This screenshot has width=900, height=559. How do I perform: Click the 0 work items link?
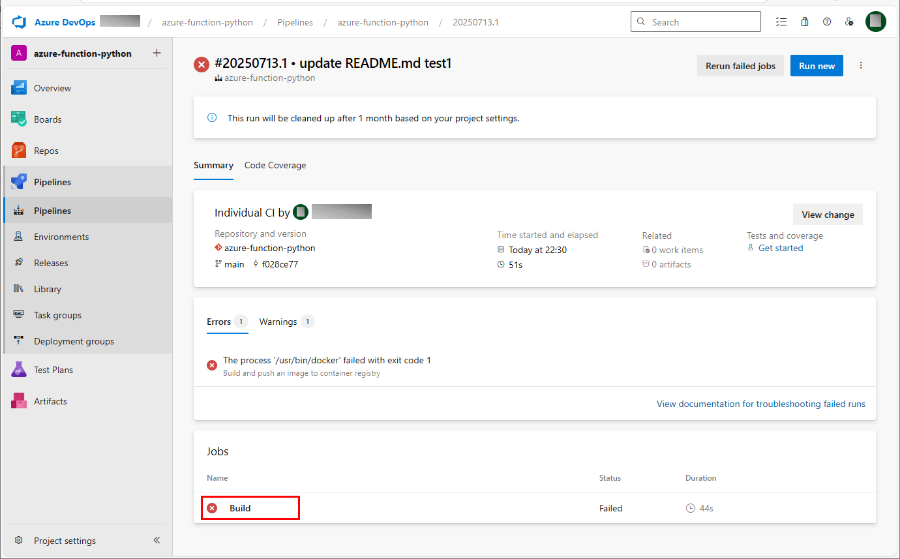point(677,250)
